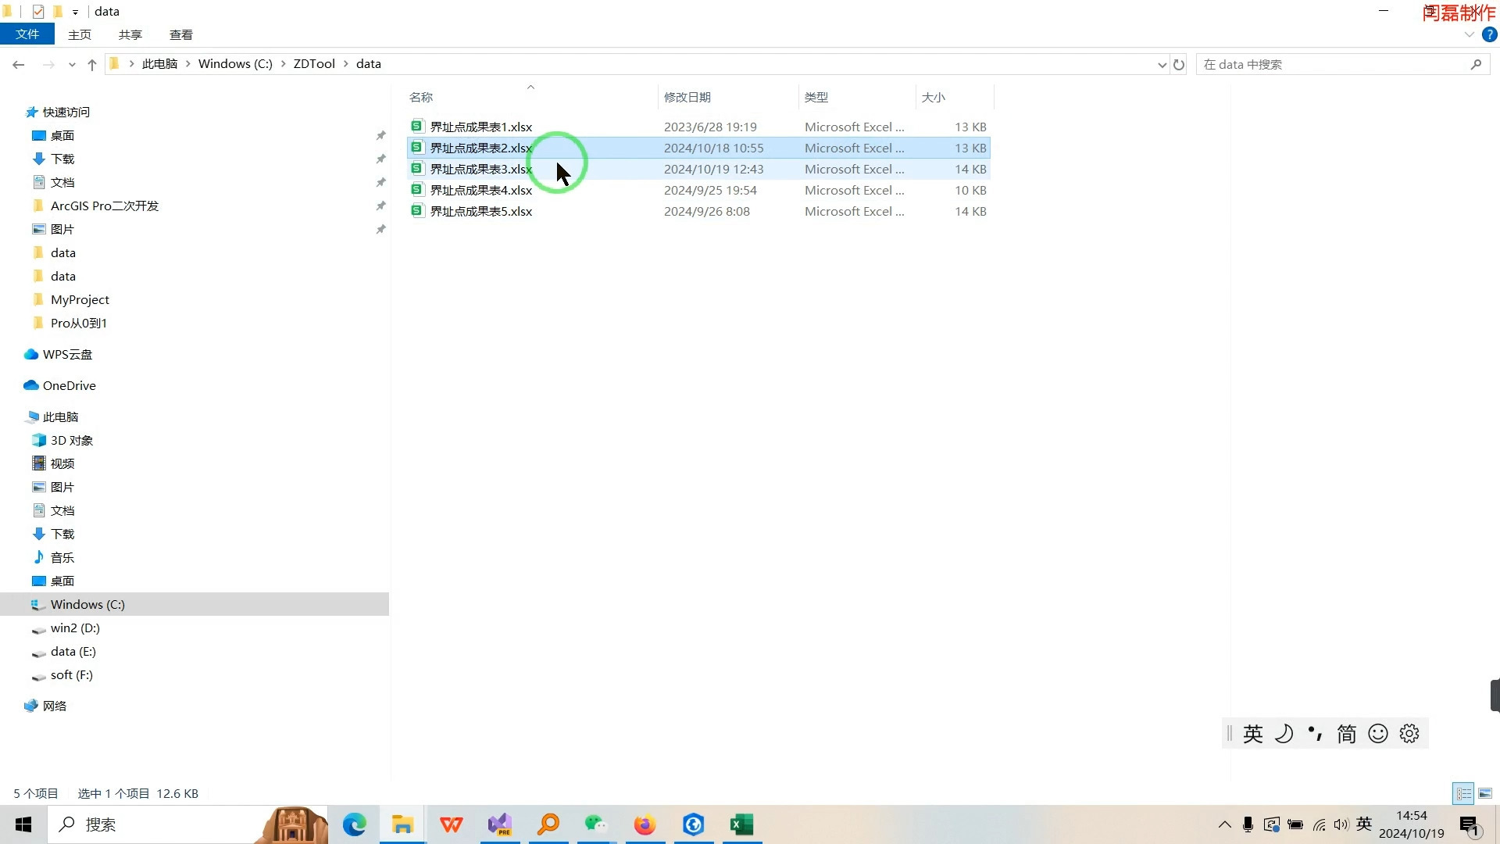
Task: Click Windows (C:) in address breadcrumb
Action: click(235, 64)
